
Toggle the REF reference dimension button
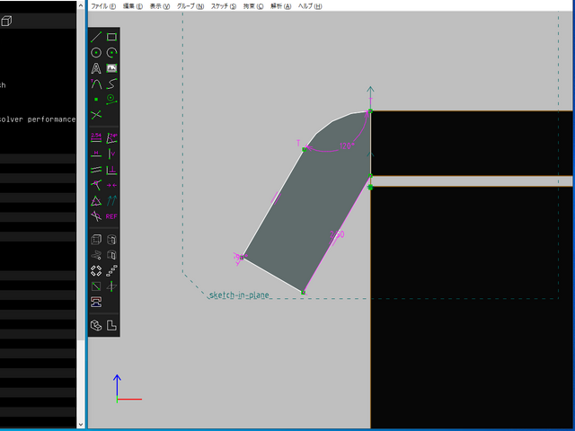pyautogui.click(x=111, y=216)
